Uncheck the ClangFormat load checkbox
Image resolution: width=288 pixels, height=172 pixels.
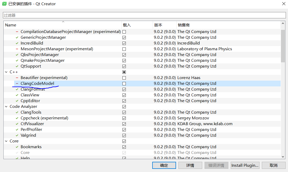coord(124,89)
